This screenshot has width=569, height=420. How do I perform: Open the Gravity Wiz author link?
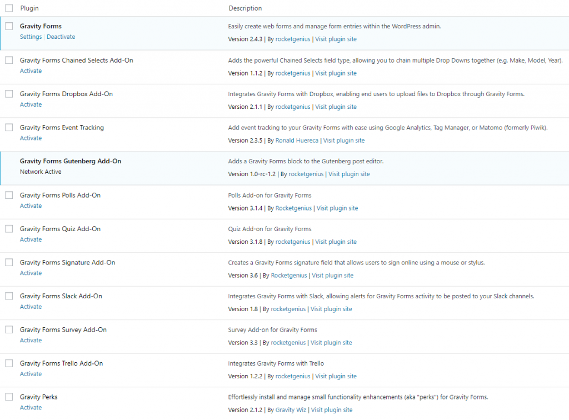[291, 410]
